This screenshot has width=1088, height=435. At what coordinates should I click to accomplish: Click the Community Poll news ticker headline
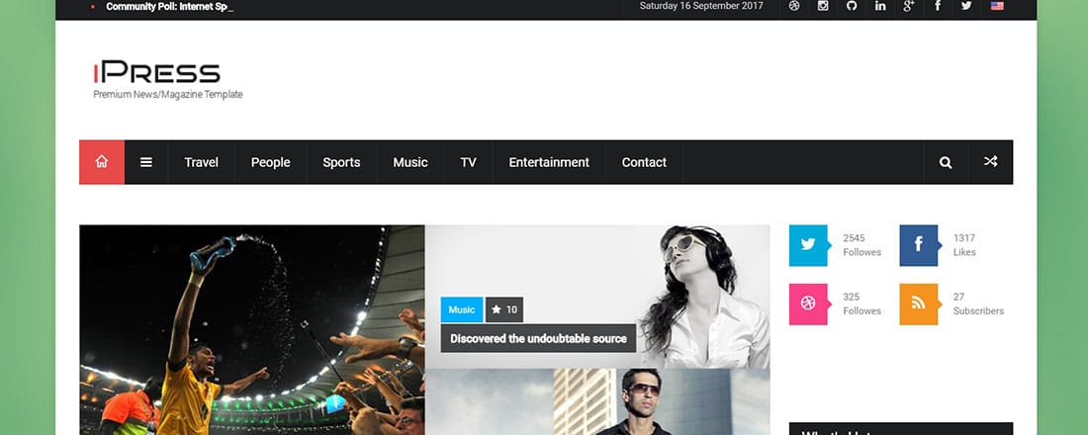coord(170,7)
